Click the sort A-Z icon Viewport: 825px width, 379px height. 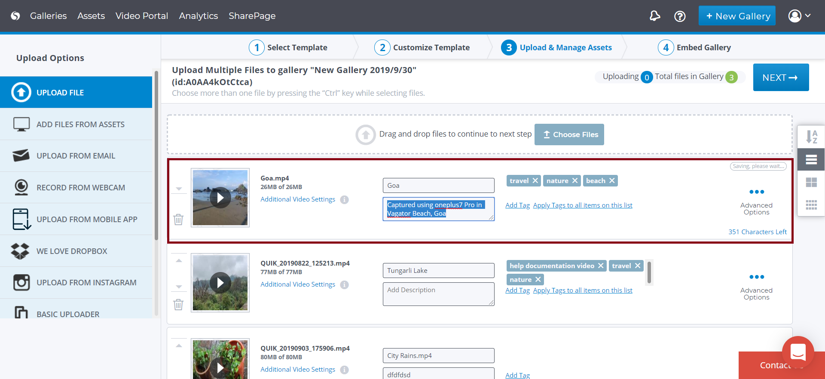(x=811, y=137)
